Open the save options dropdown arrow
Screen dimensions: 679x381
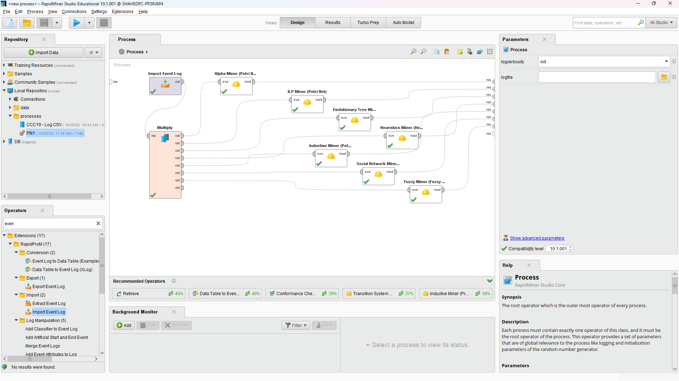[57, 23]
